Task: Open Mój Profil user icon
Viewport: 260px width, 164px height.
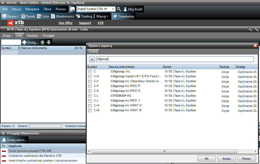Action: 125,9
